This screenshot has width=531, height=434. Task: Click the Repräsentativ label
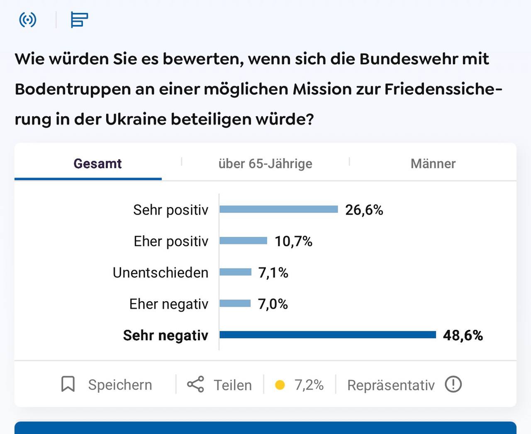point(391,385)
